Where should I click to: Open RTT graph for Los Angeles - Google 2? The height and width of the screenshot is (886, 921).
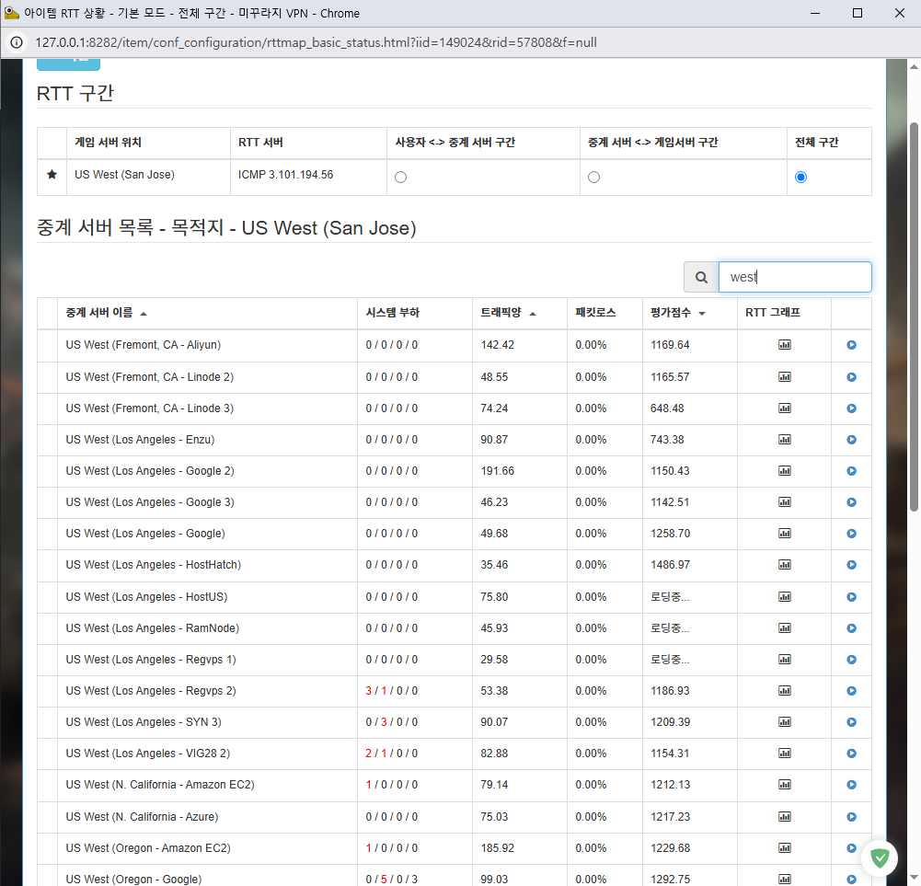point(784,471)
